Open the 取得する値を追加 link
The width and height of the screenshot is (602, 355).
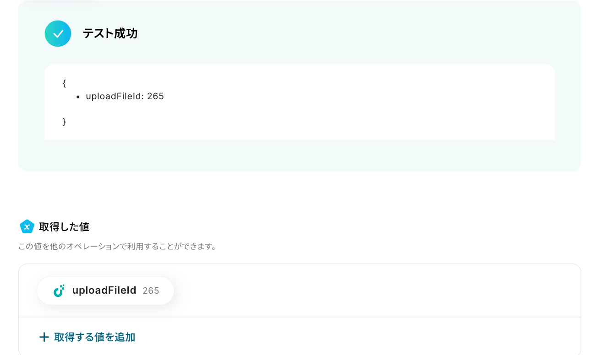point(87,337)
